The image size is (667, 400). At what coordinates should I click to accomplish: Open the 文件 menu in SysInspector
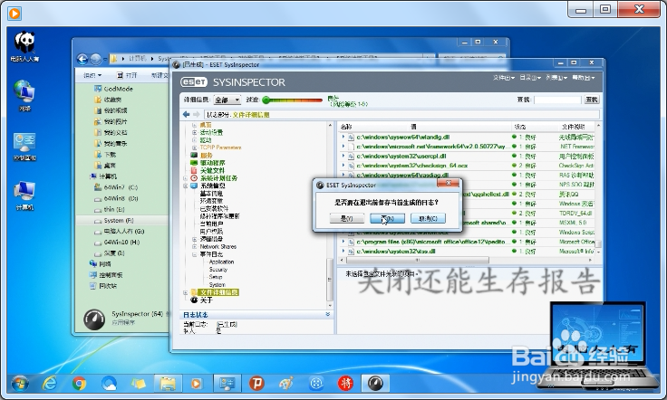pyautogui.click(x=504, y=78)
